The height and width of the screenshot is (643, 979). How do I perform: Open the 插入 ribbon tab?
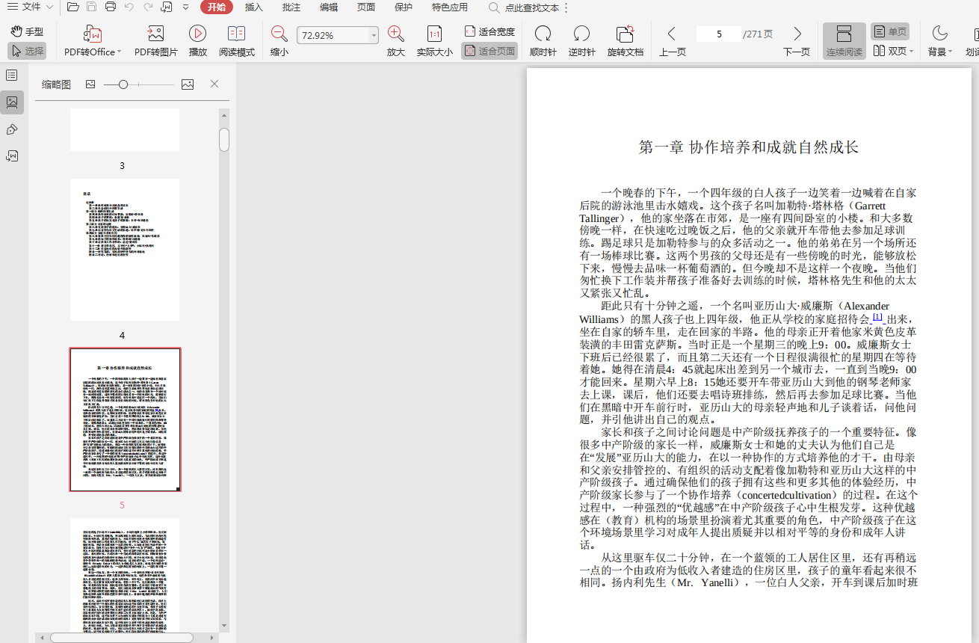tap(254, 7)
